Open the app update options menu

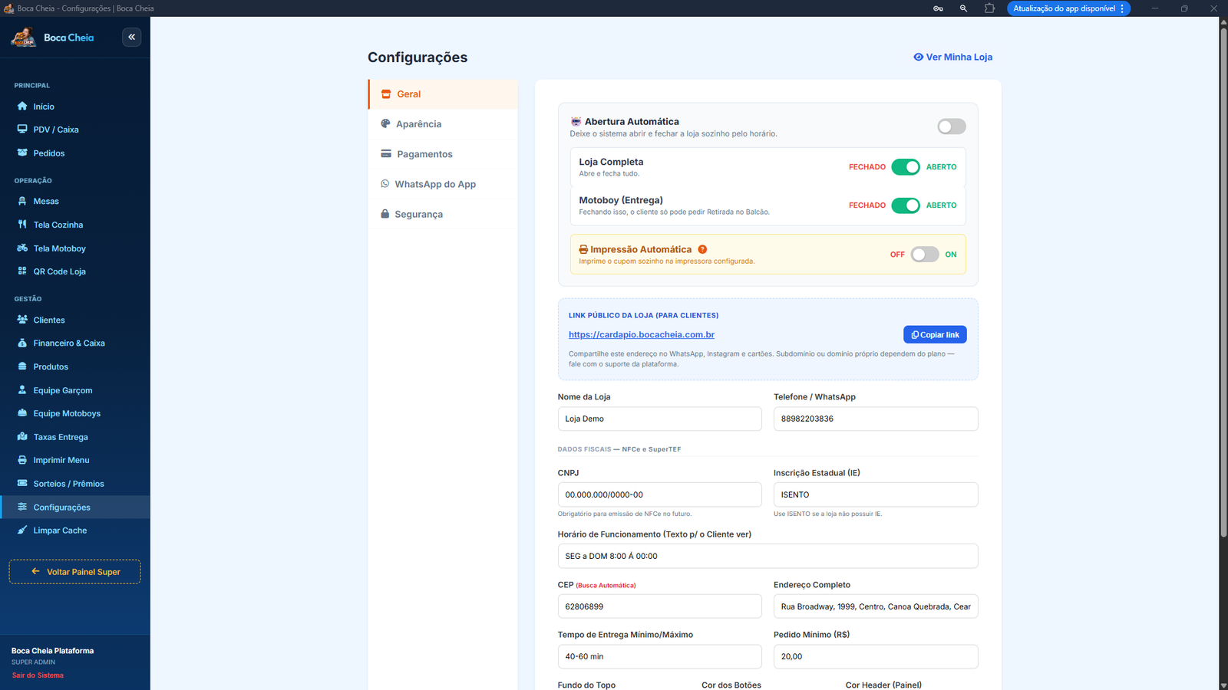1122,8
